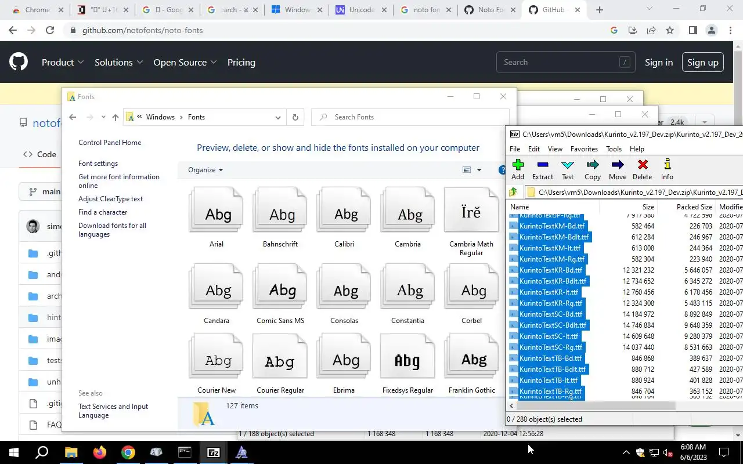This screenshot has height=464, width=743.
Task: Click the 7-Zip Extract toolbar icon
Action: tap(543, 165)
